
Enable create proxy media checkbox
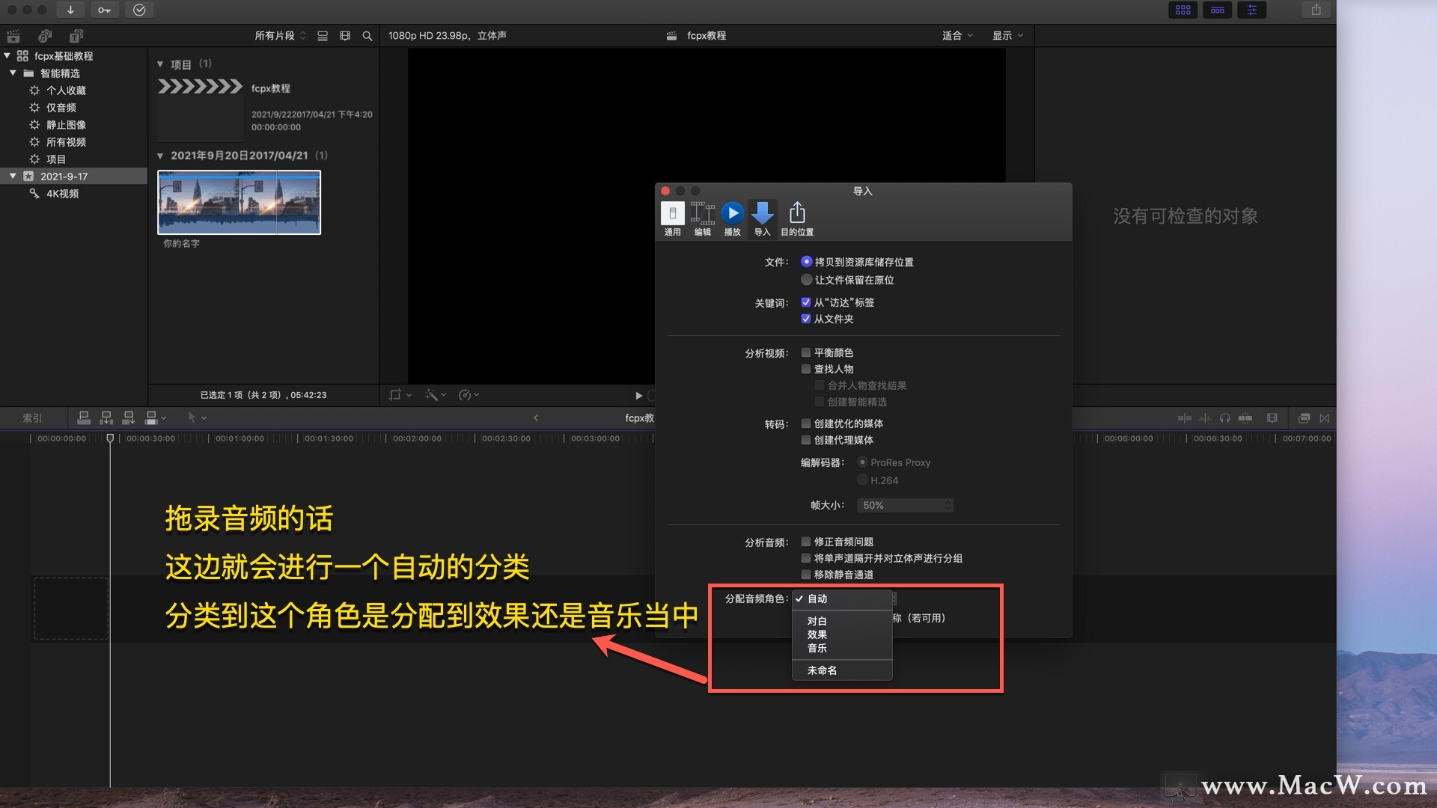pos(806,440)
